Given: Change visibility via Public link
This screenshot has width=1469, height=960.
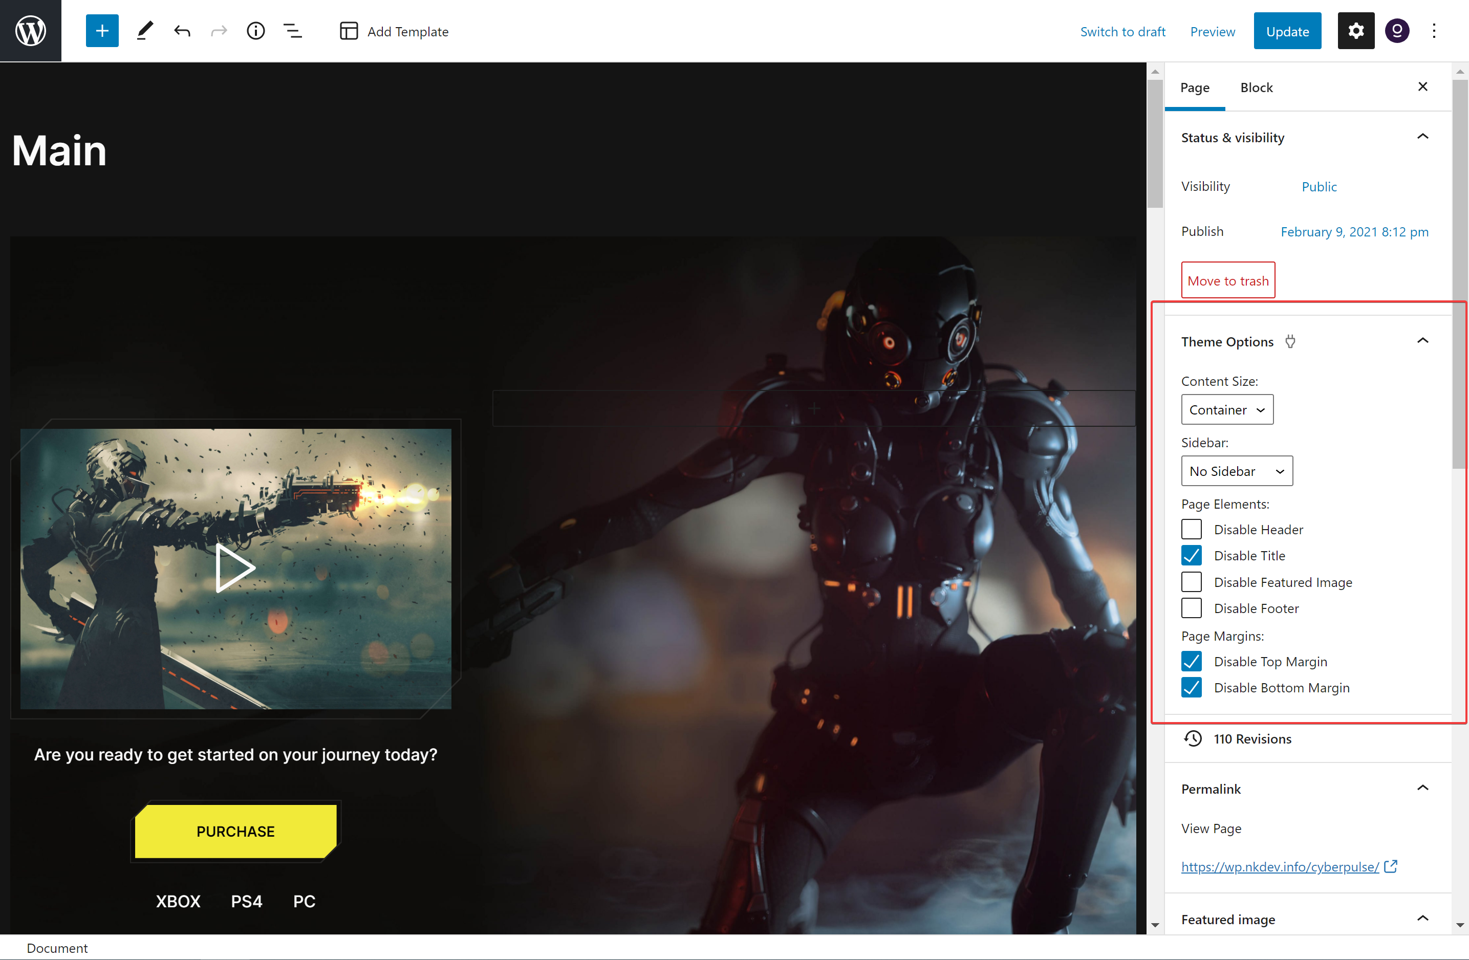Looking at the screenshot, I should point(1319,186).
